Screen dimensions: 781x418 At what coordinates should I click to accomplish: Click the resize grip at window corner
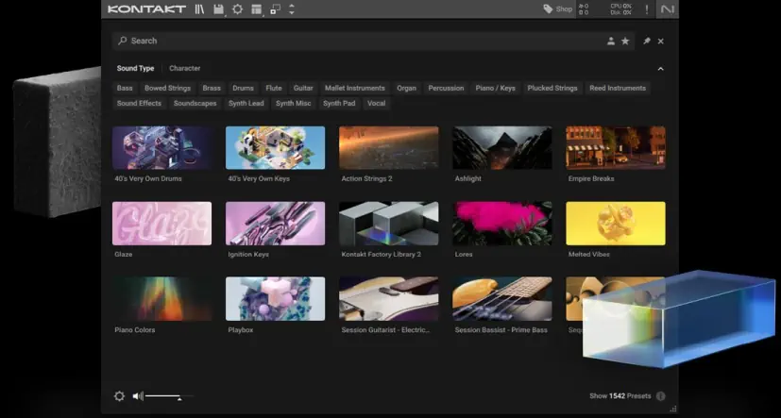pos(673,409)
